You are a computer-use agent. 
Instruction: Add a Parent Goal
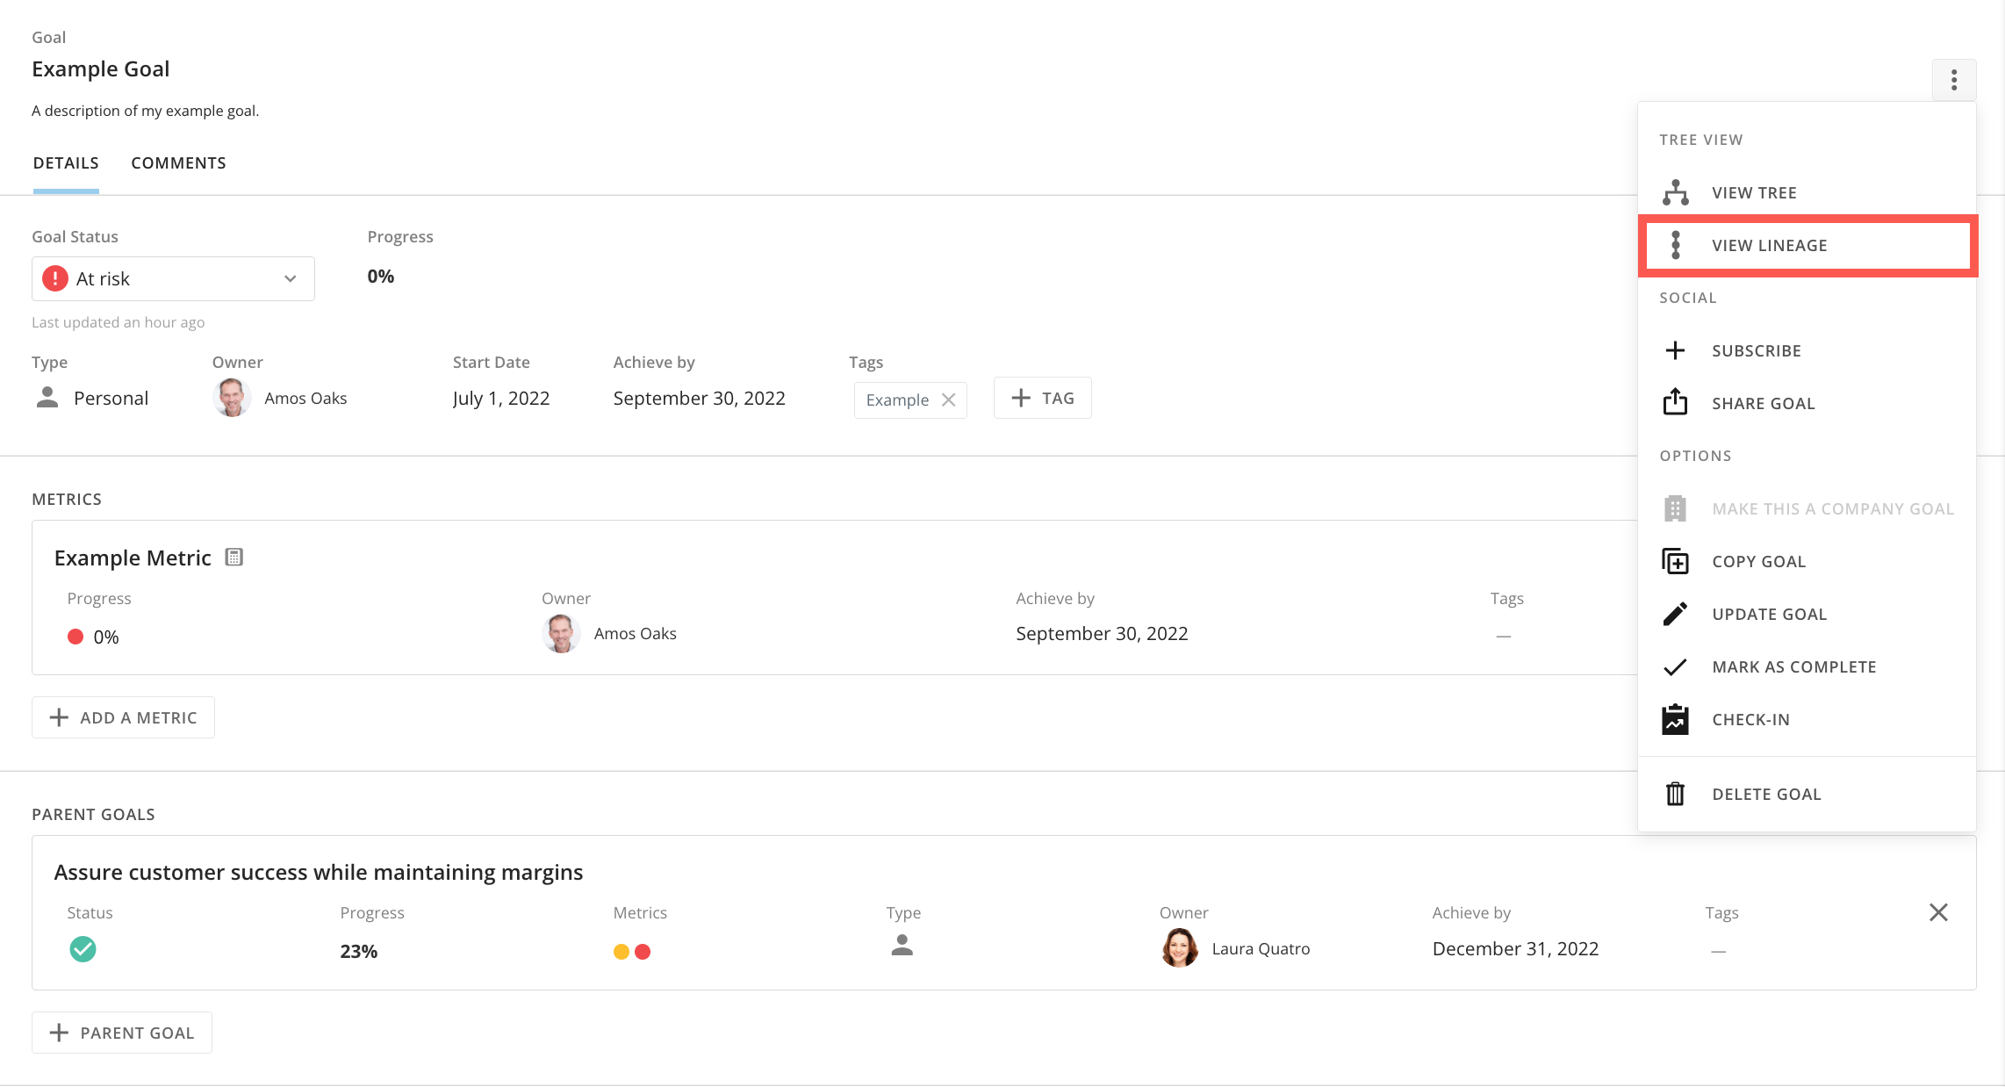coord(122,1033)
